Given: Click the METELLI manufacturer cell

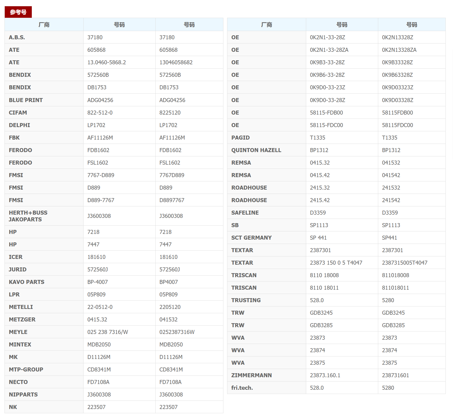Looking at the screenshot, I should [44, 307].
